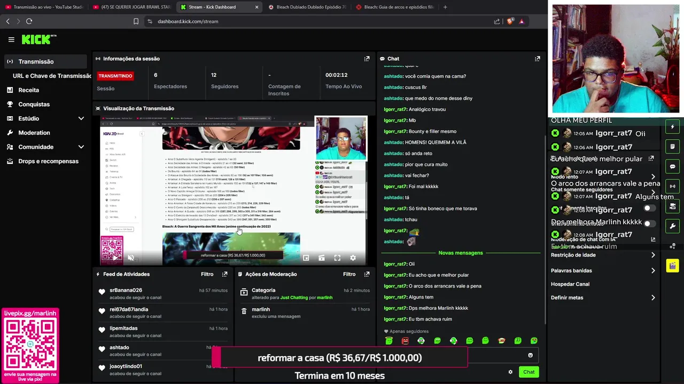Viewport: 684px width, 384px height.
Task: Expand the Comunidade sidebar section
Action: click(81, 147)
